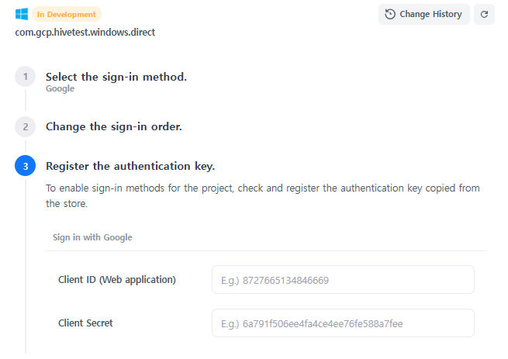Click the refresh icon button

(484, 14)
